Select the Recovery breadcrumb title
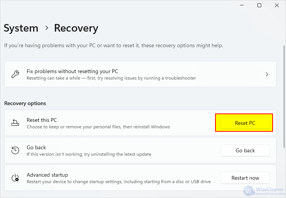This screenshot has height=198, width=286. pyautogui.click(x=76, y=28)
